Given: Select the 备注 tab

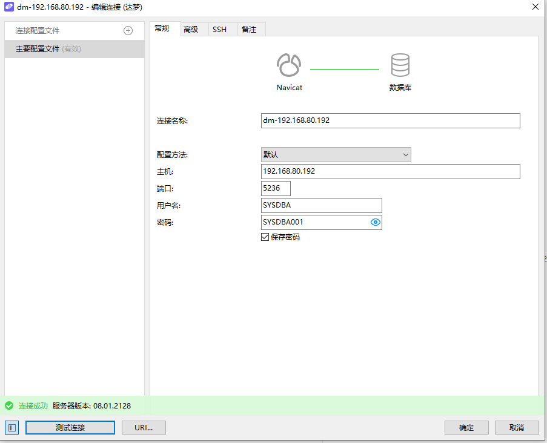Looking at the screenshot, I should click(249, 29).
